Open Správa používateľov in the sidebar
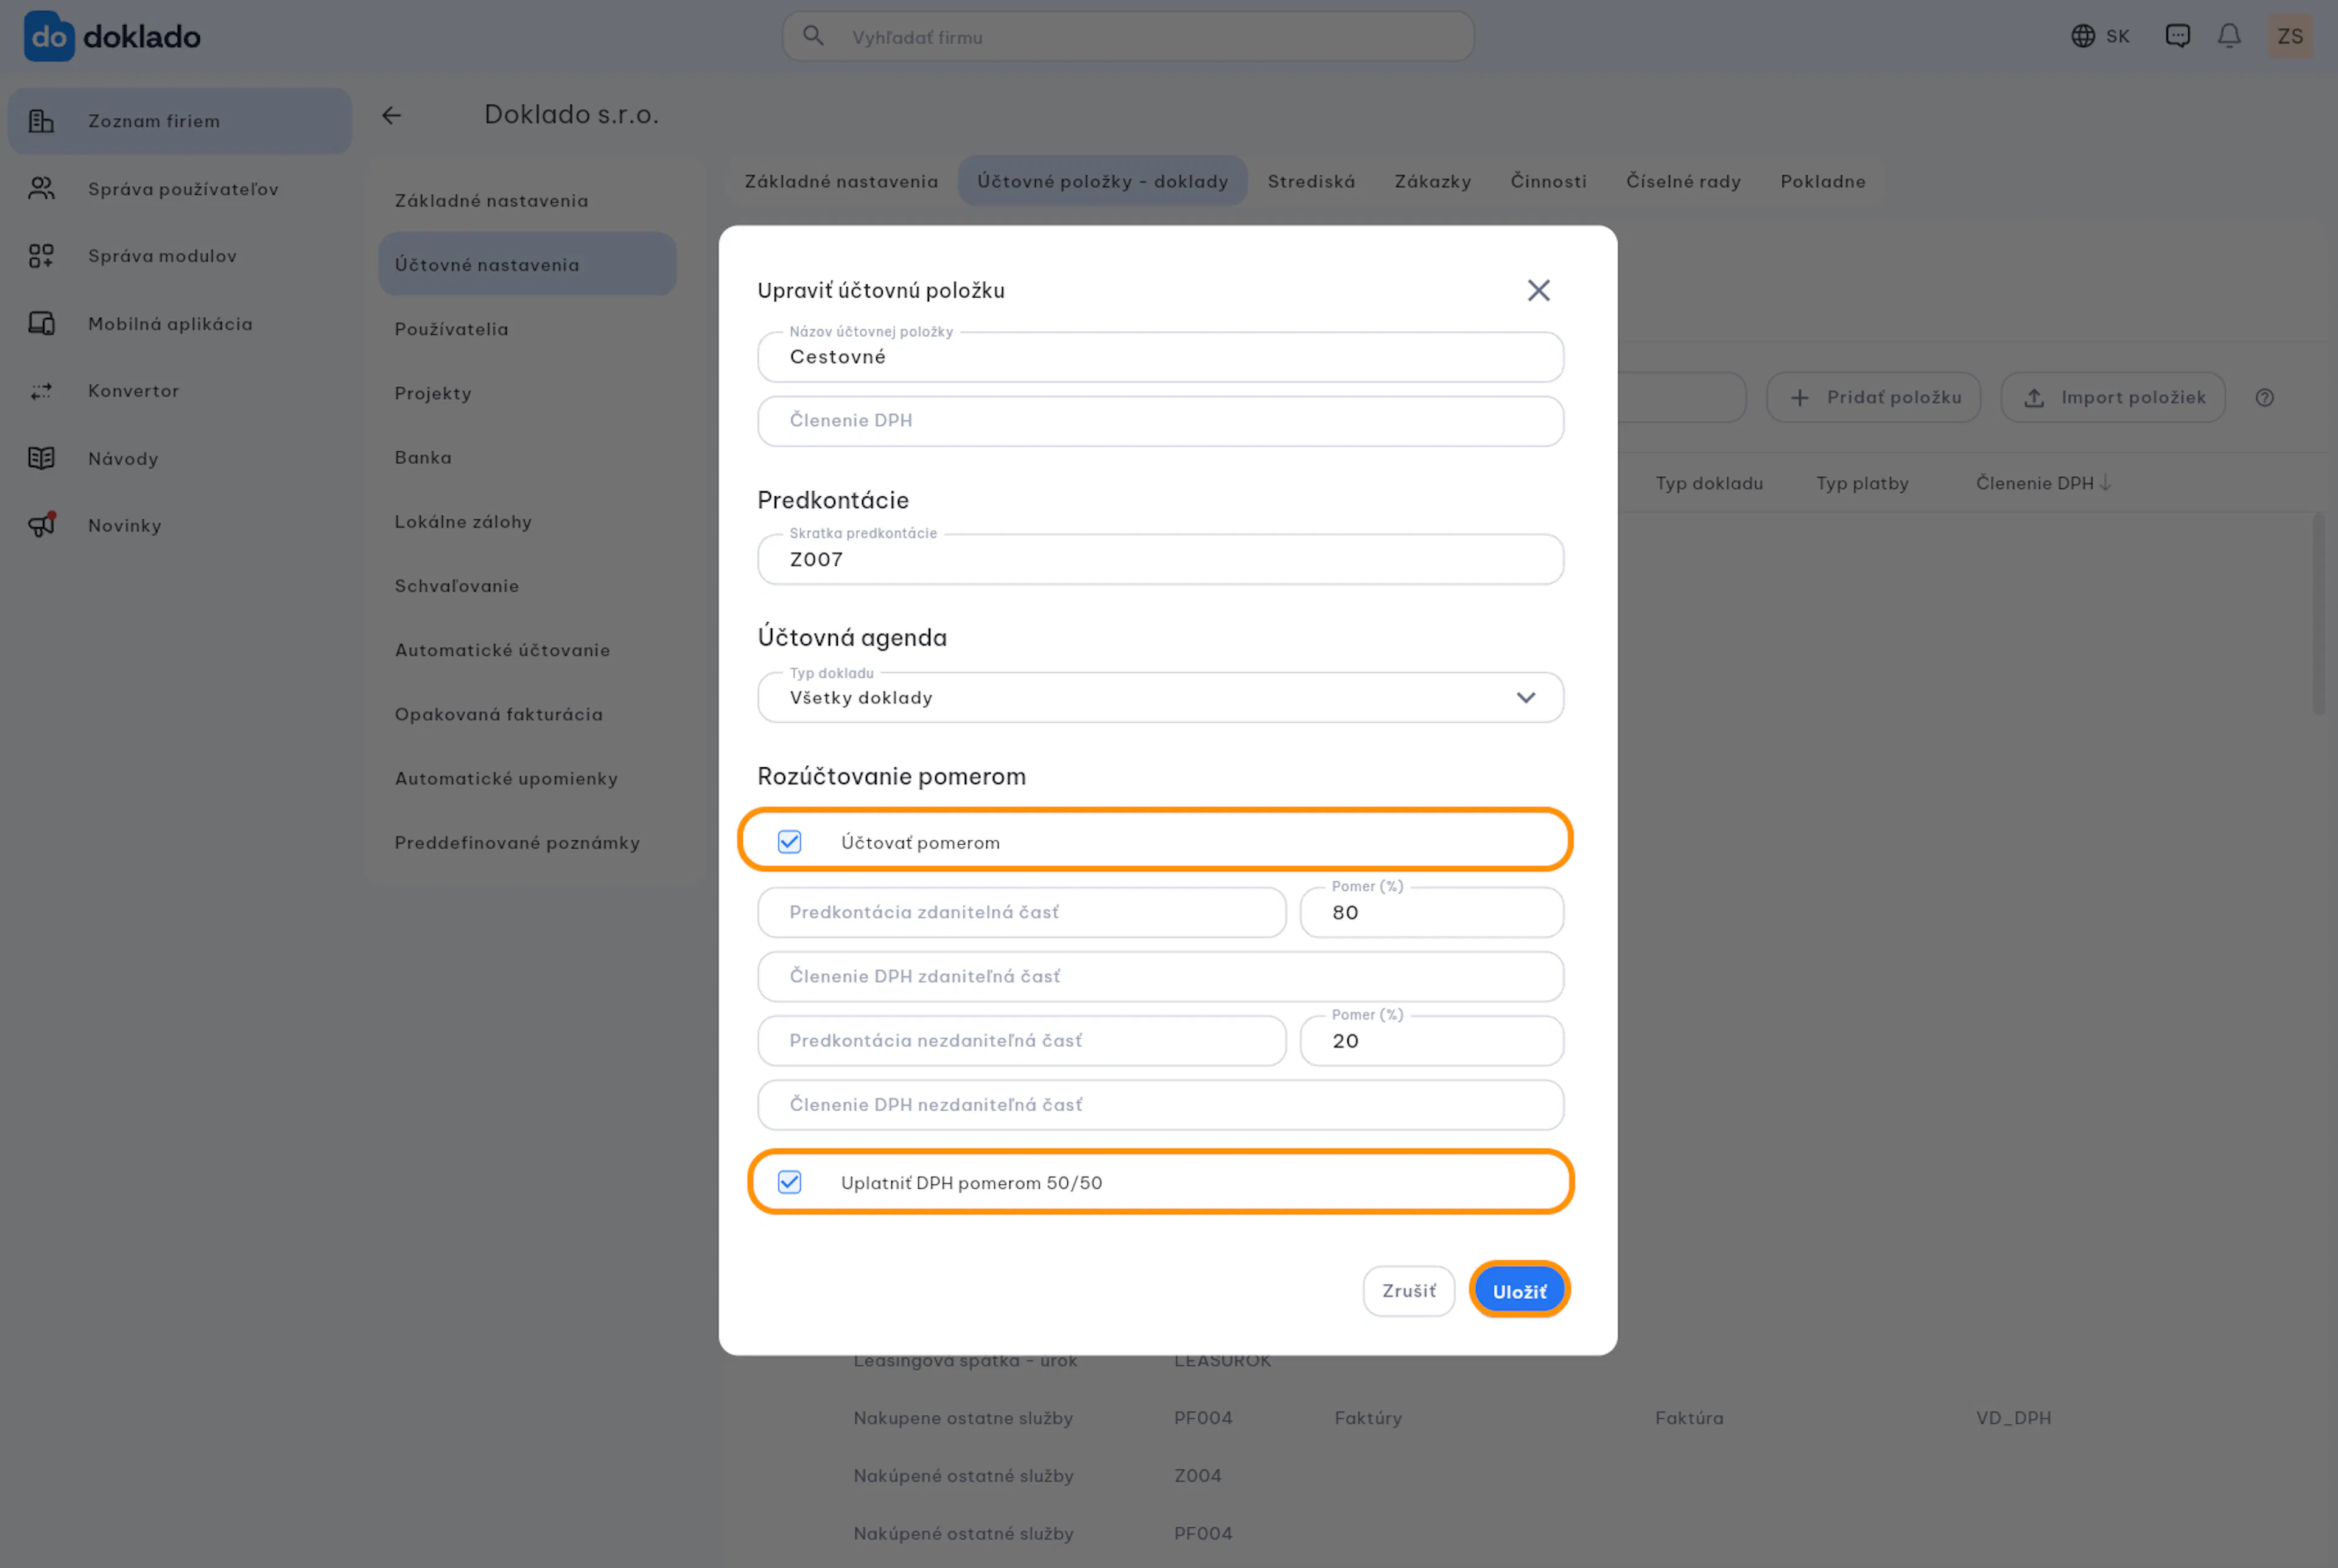Viewport: 2338px width, 1568px height. (x=180, y=188)
